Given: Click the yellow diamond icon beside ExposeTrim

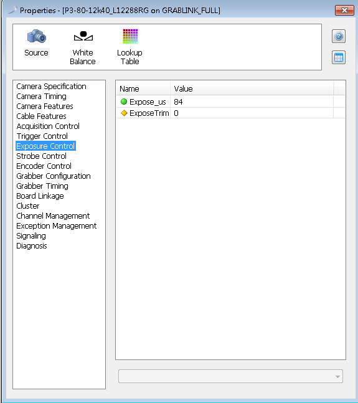Looking at the screenshot, I should pyautogui.click(x=124, y=113).
